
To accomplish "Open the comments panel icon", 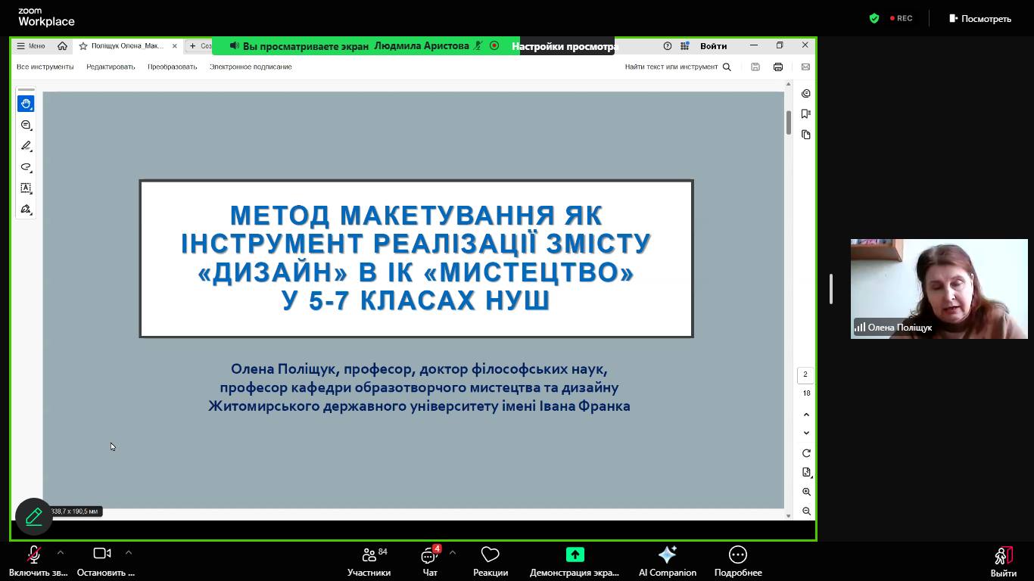I will [806, 94].
